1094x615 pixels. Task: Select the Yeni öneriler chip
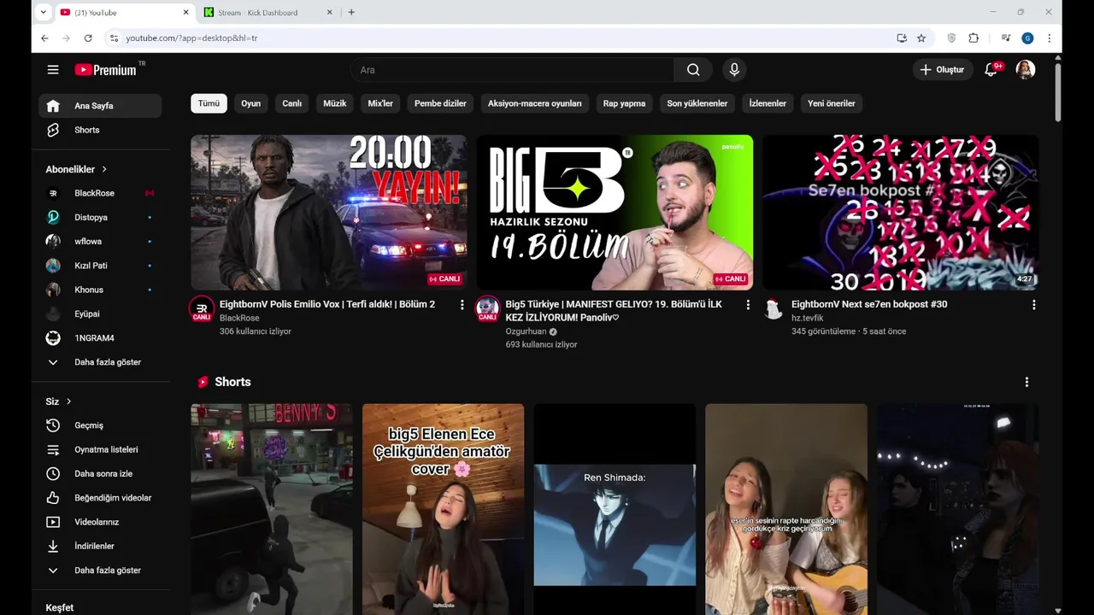832,103
